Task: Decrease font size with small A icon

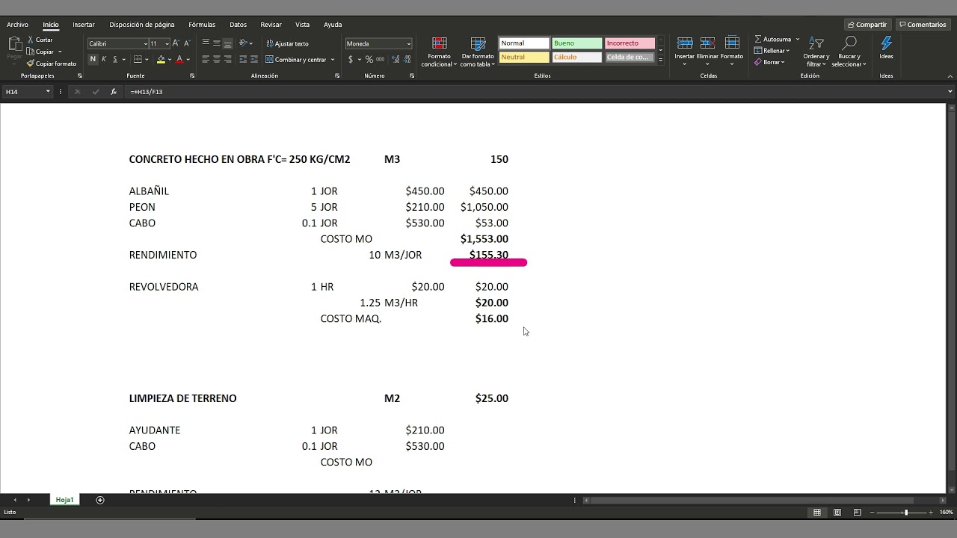Action: coord(186,43)
